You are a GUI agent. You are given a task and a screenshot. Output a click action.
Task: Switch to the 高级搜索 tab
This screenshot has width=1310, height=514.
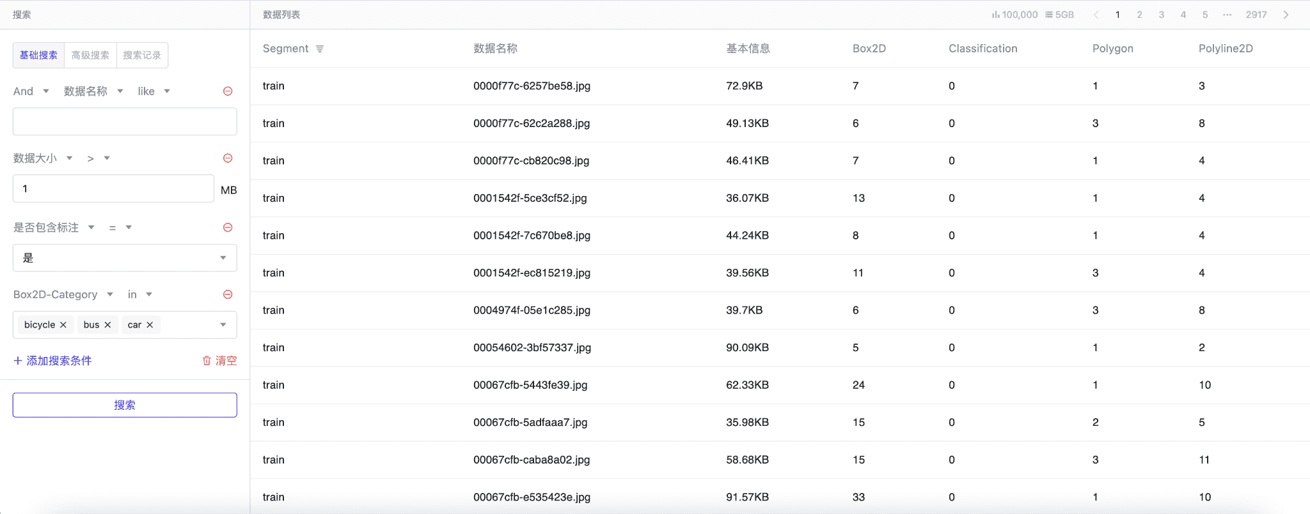pos(90,55)
